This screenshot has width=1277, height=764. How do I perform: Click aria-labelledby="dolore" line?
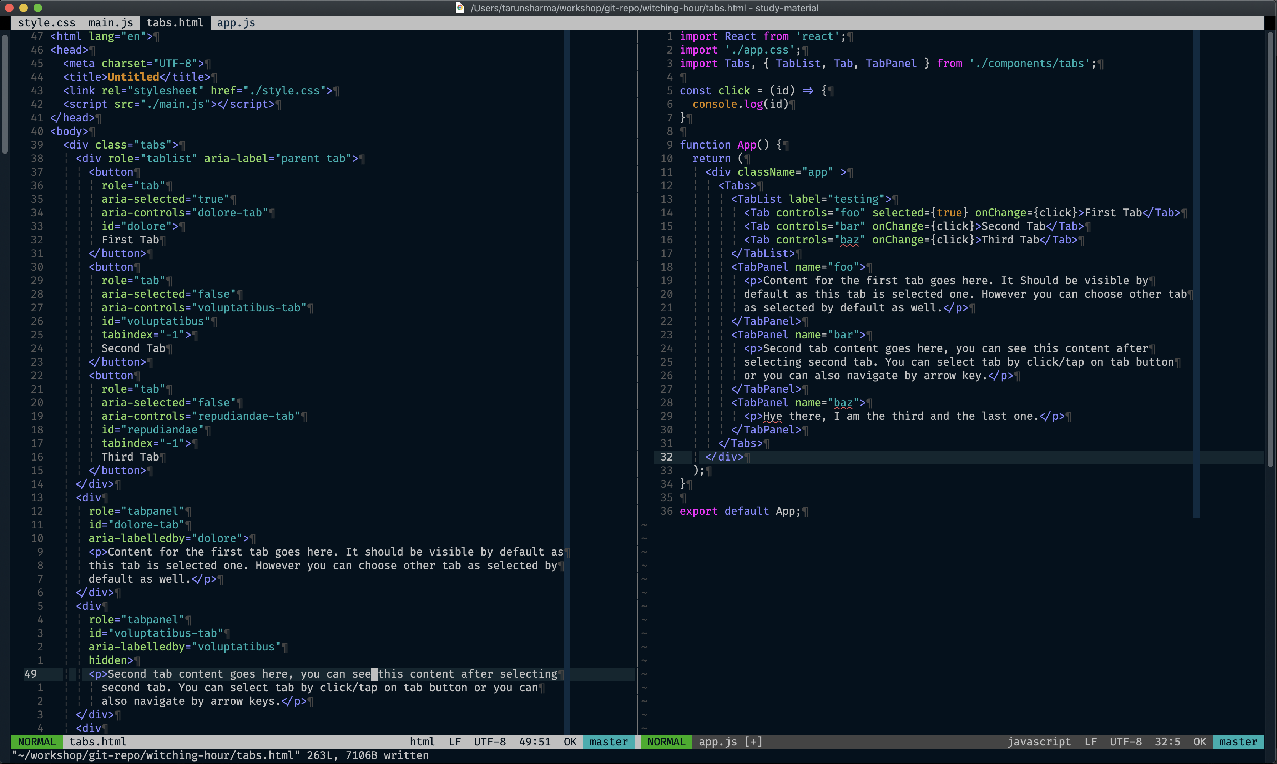coord(169,538)
